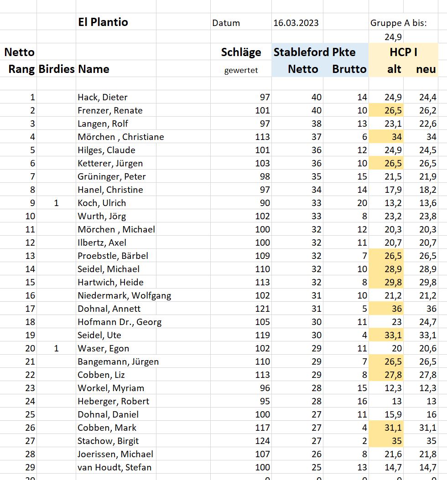This screenshot has height=480, width=447.
Task: Click the highlighted HCP cell for Frenzer, Renate
Action: pos(386,110)
